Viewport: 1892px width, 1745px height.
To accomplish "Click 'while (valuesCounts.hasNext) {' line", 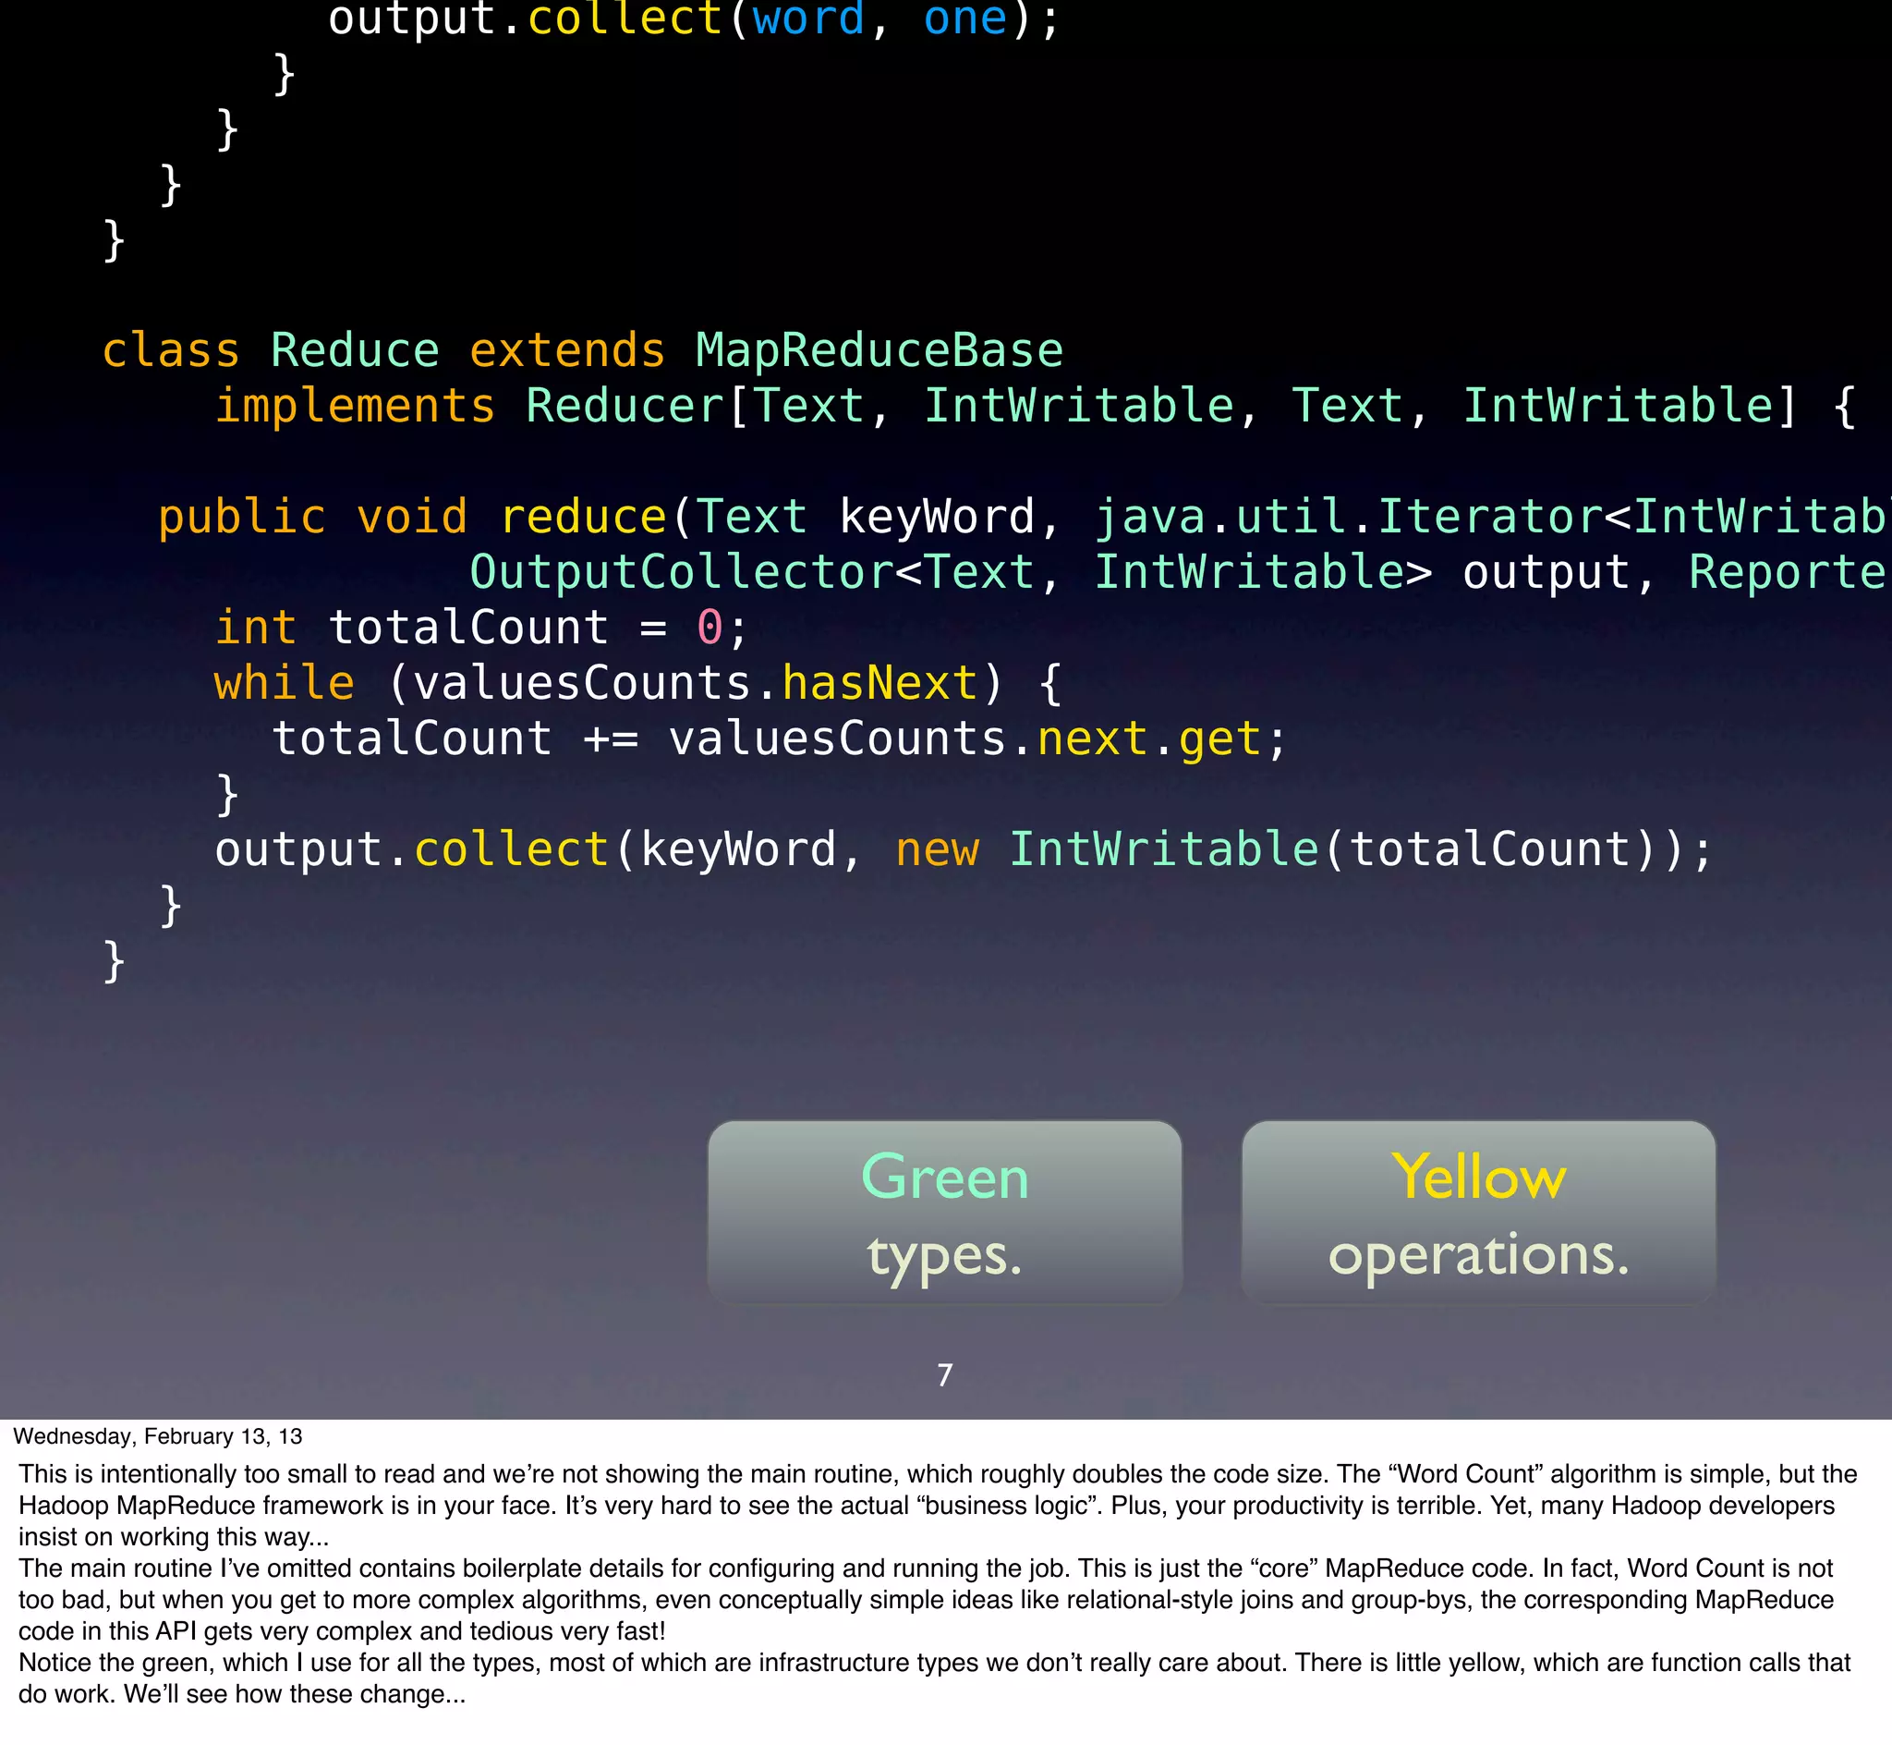I will click(x=637, y=683).
